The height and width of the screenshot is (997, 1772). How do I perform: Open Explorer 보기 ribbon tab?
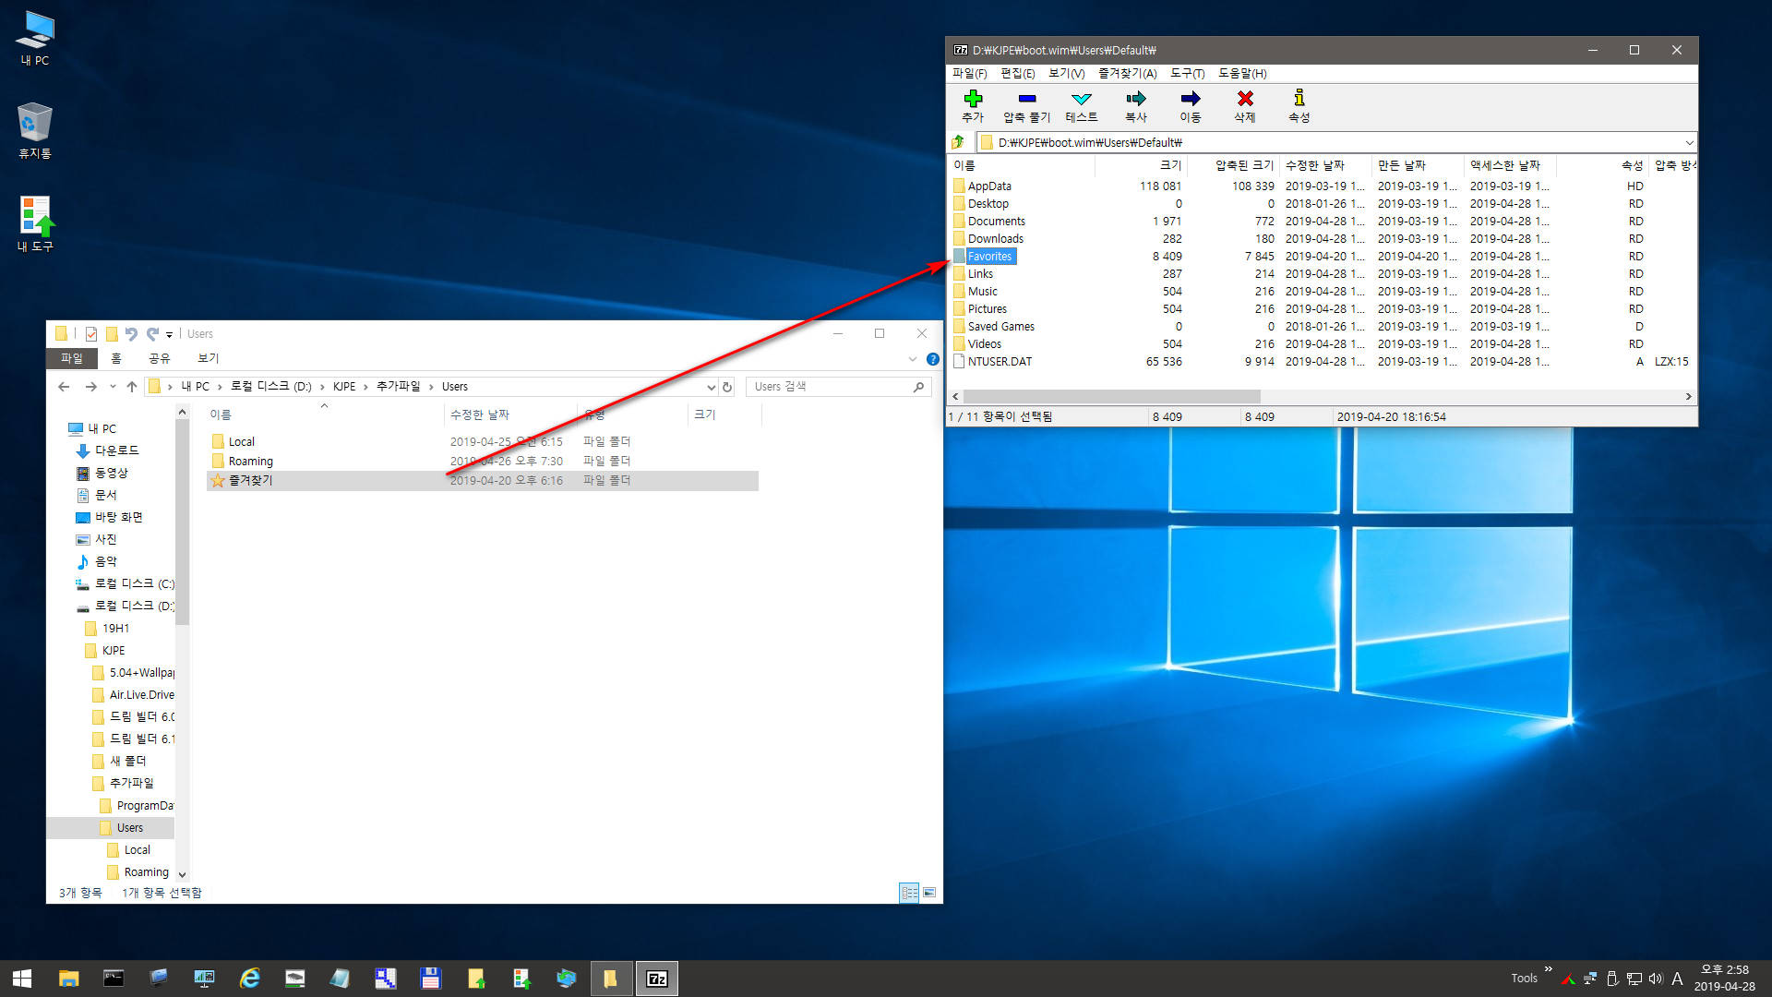(209, 358)
